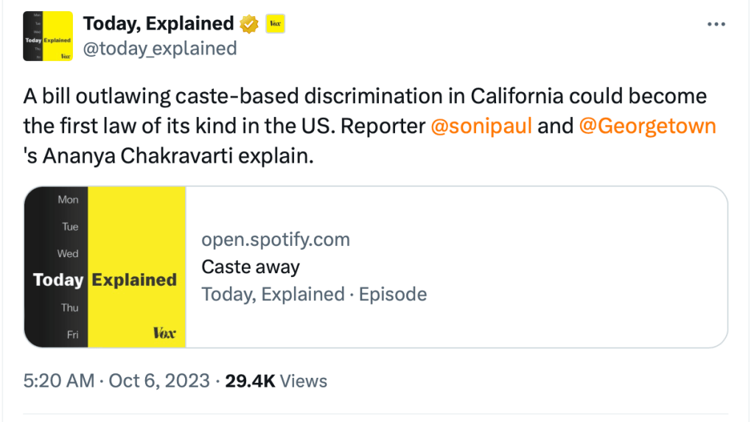Click the gold verified checkmark badge
Screen dimensions: 754x422
click(x=251, y=24)
